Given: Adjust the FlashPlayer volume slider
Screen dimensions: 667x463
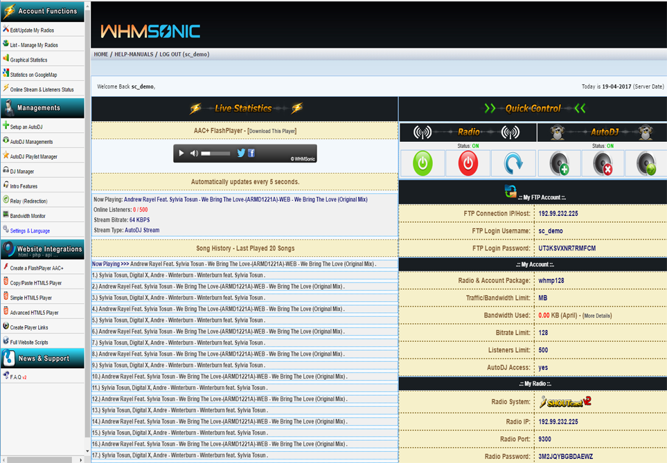Looking at the screenshot, I should 215,154.
